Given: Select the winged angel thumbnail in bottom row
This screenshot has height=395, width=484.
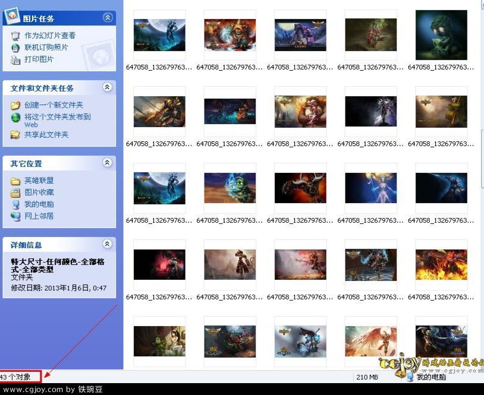Looking at the screenshot, I should [370, 341].
